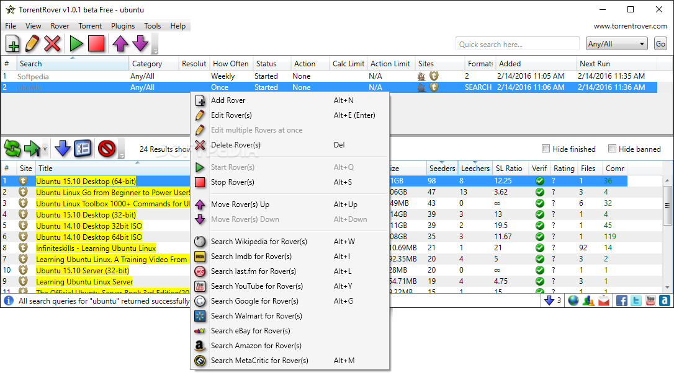The image size is (674, 373).
Task: Choose Search Wikipedia for Rover(s)
Action: 289,241
